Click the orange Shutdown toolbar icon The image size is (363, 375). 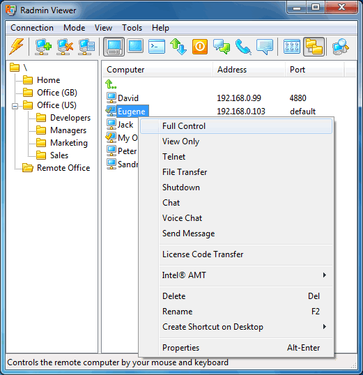[x=200, y=47]
